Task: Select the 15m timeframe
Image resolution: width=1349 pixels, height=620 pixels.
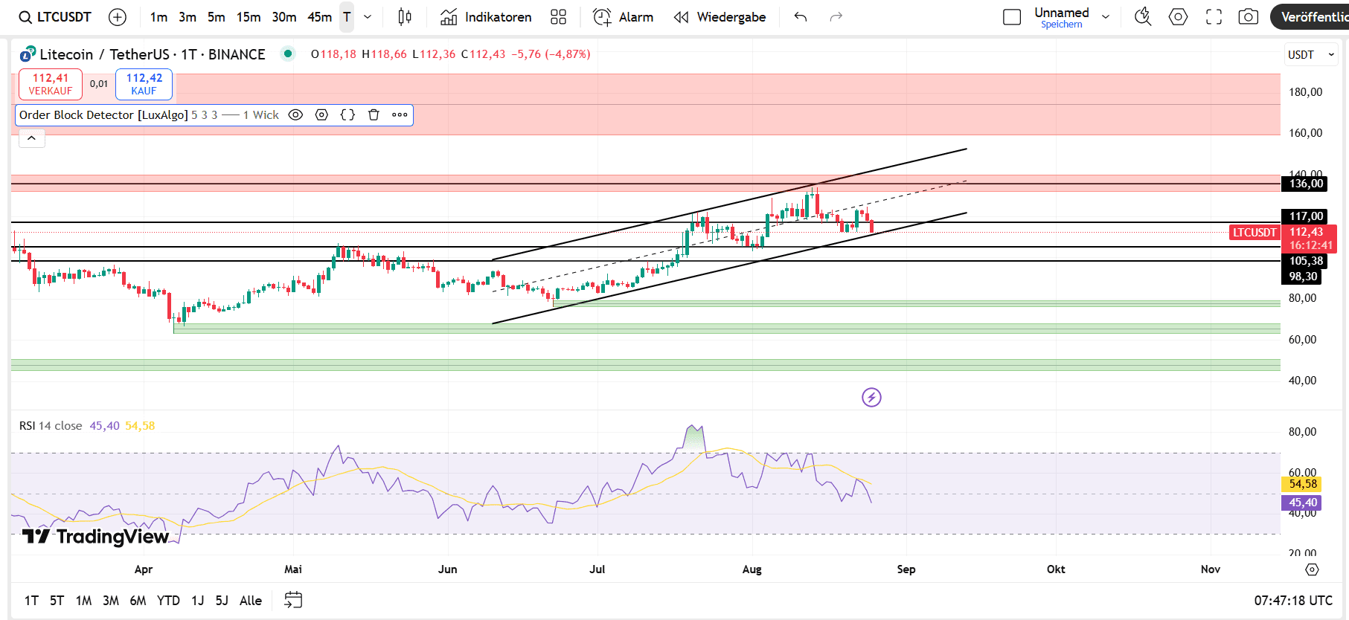Action: (249, 17)
